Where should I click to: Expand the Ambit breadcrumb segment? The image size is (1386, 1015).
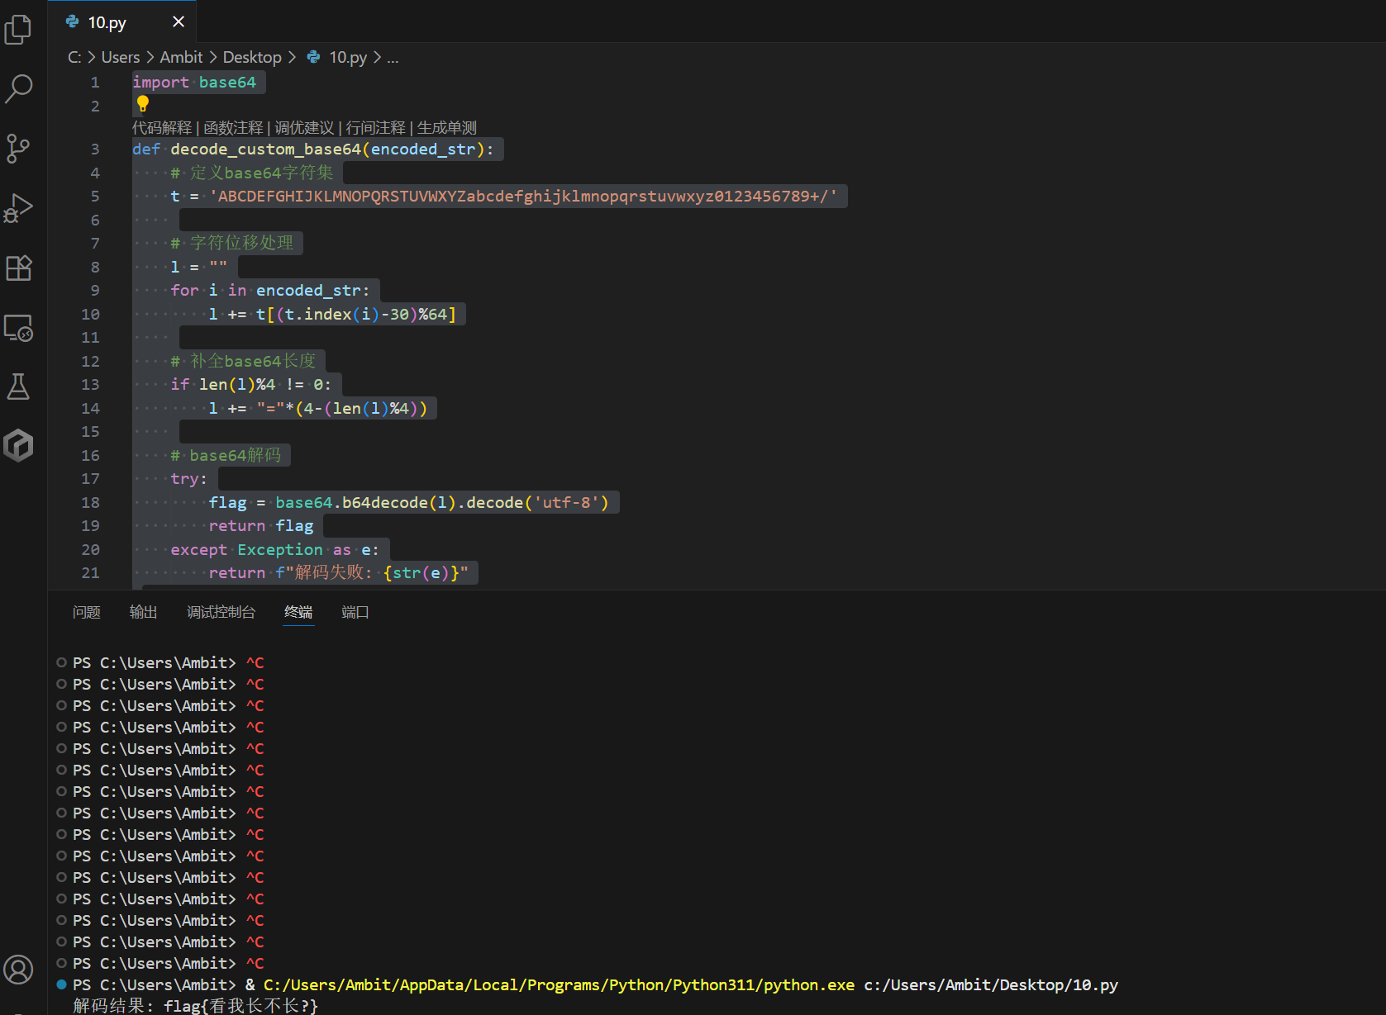(x=181, y=57)
